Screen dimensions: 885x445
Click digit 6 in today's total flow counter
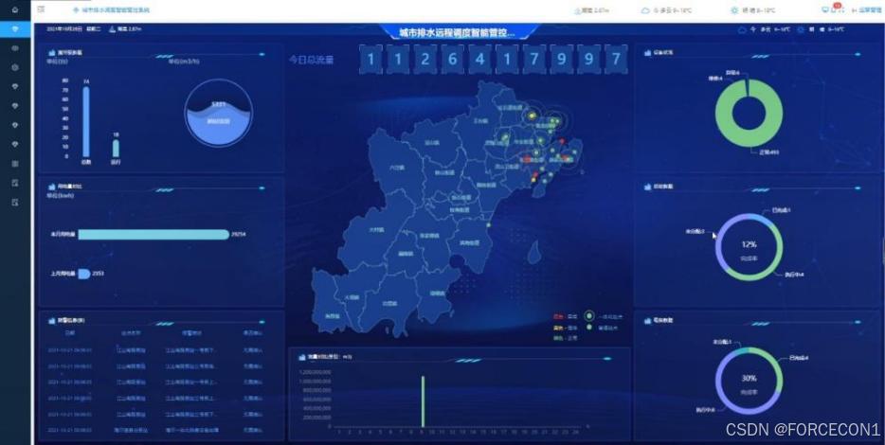452,60
